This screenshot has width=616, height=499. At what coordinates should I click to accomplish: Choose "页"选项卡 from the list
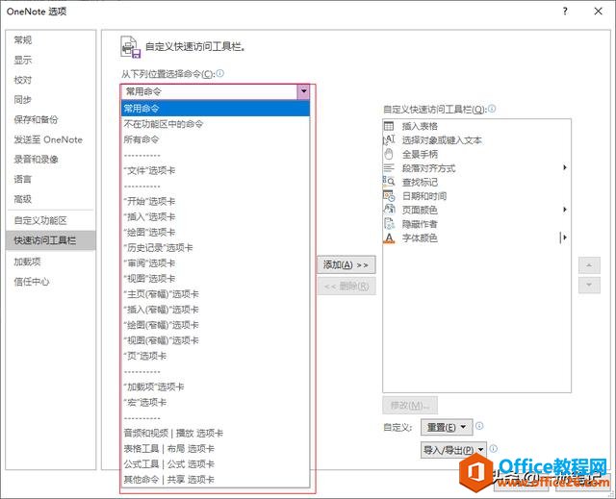[216, 356]
